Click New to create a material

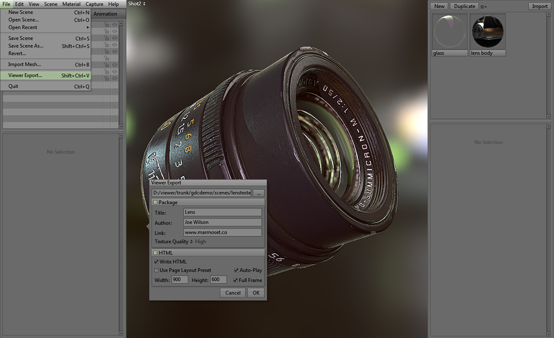(438, 6)
